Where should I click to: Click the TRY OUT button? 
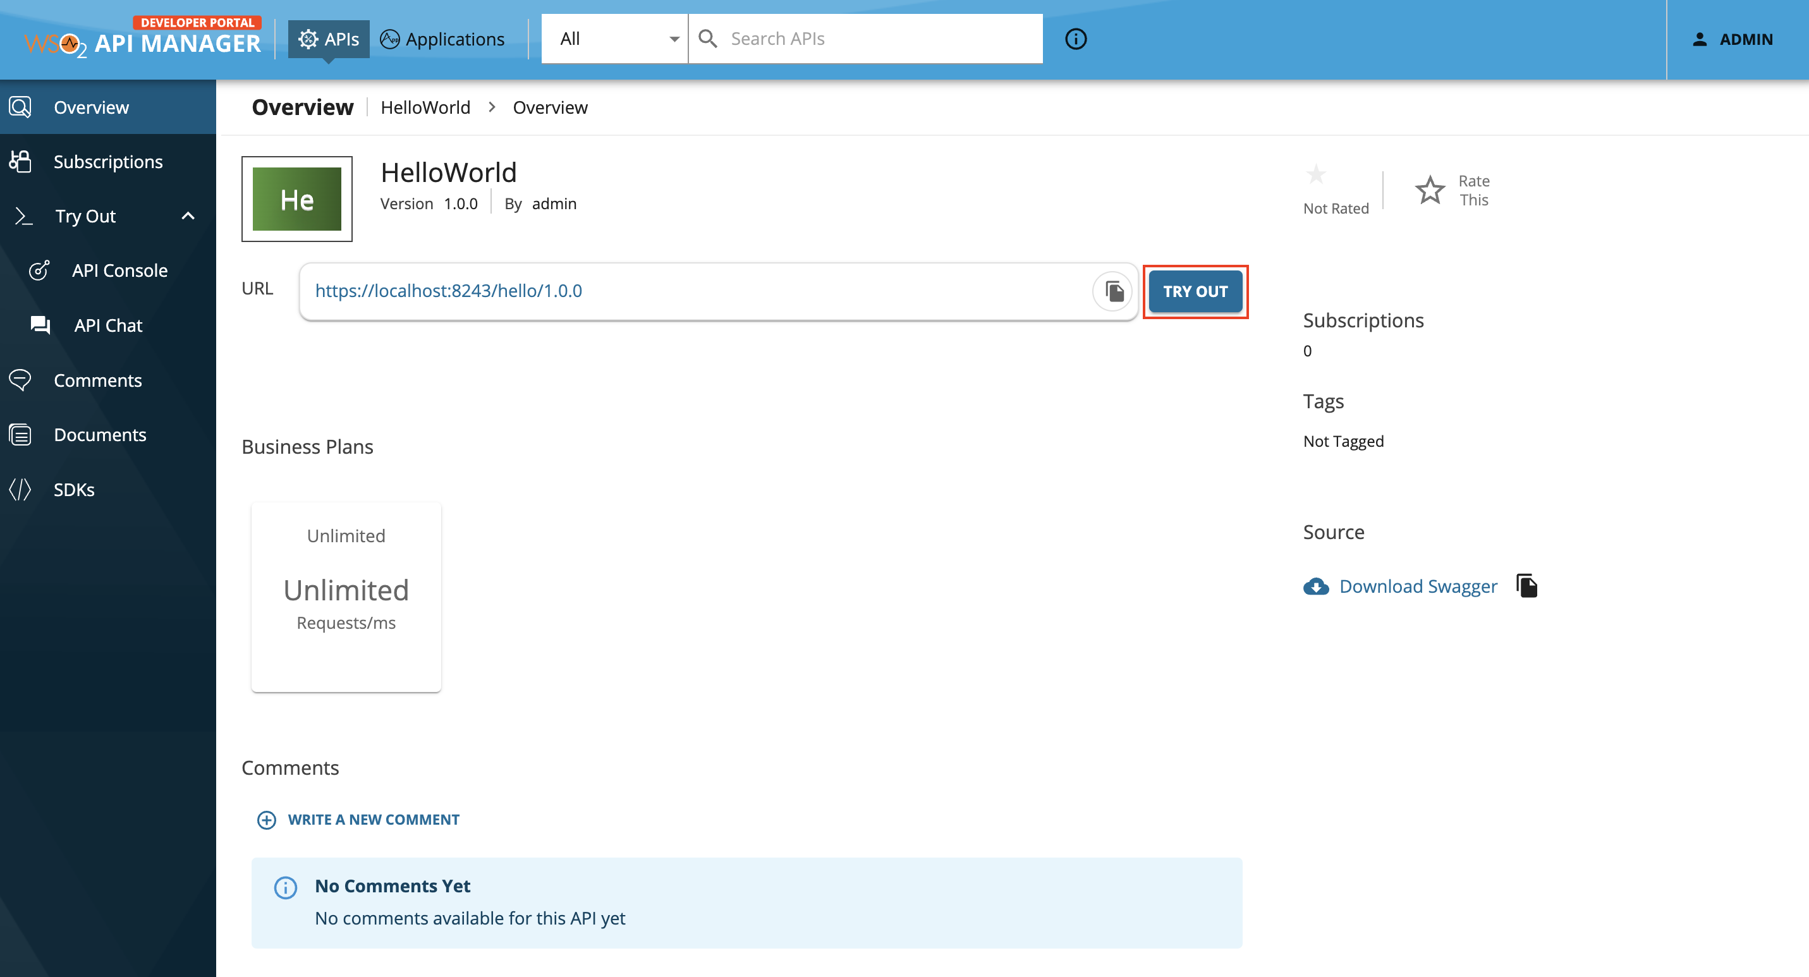[1195, 291]
